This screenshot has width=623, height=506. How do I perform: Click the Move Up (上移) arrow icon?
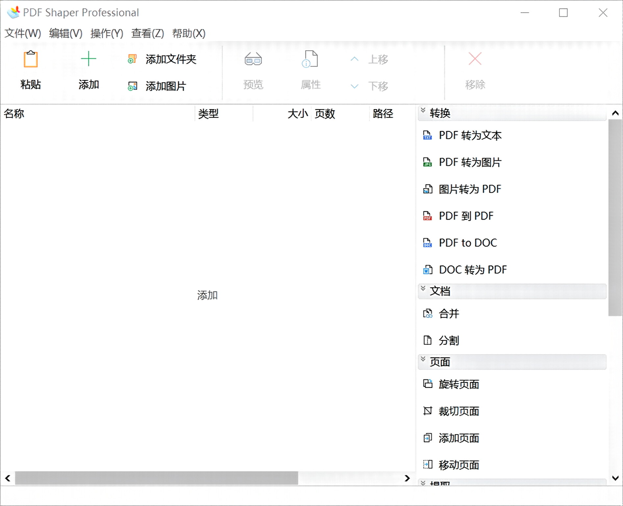(354, 59)
